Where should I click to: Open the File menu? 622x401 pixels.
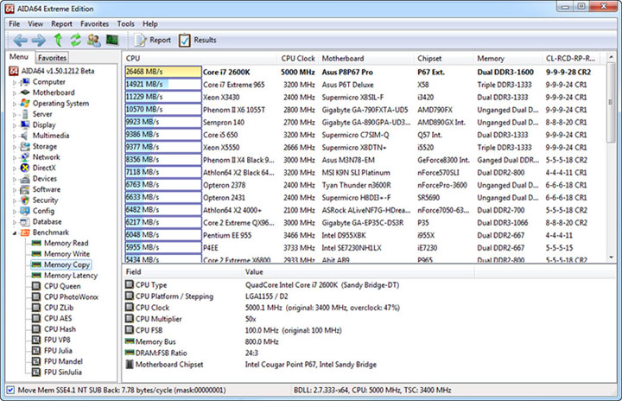pos(15,24)
